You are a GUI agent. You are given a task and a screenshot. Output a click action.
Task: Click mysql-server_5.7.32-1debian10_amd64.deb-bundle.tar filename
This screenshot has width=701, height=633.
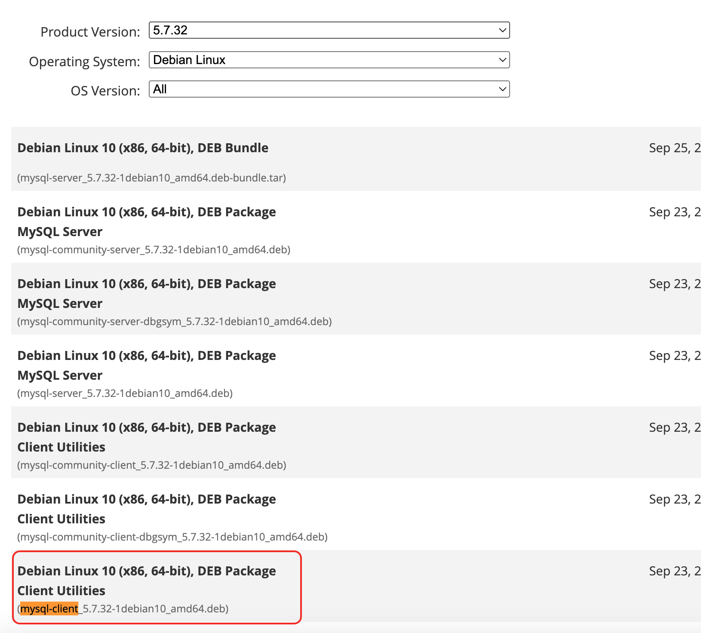(151, 178)
